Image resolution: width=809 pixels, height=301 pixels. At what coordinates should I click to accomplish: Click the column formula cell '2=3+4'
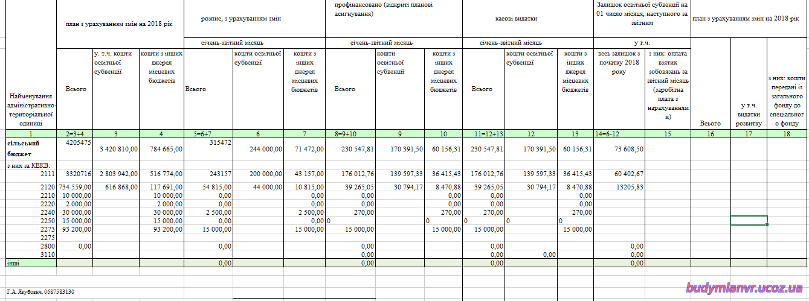[x=74, y=134]
